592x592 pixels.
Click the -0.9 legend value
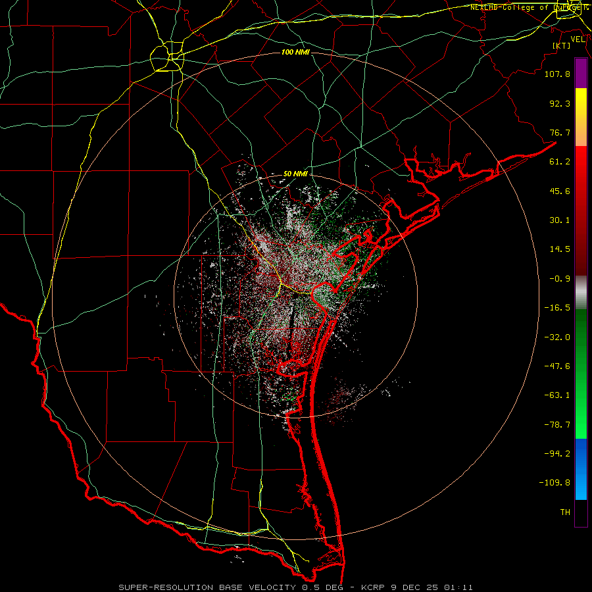(x=560, y=279)
